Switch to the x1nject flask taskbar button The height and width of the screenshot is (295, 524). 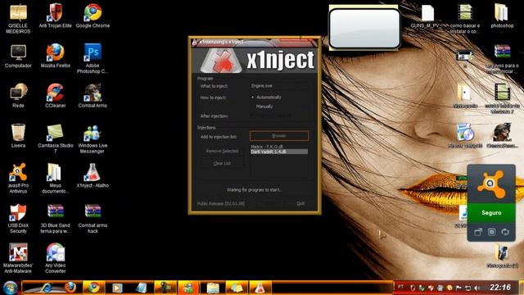click(x=260, y=288)
